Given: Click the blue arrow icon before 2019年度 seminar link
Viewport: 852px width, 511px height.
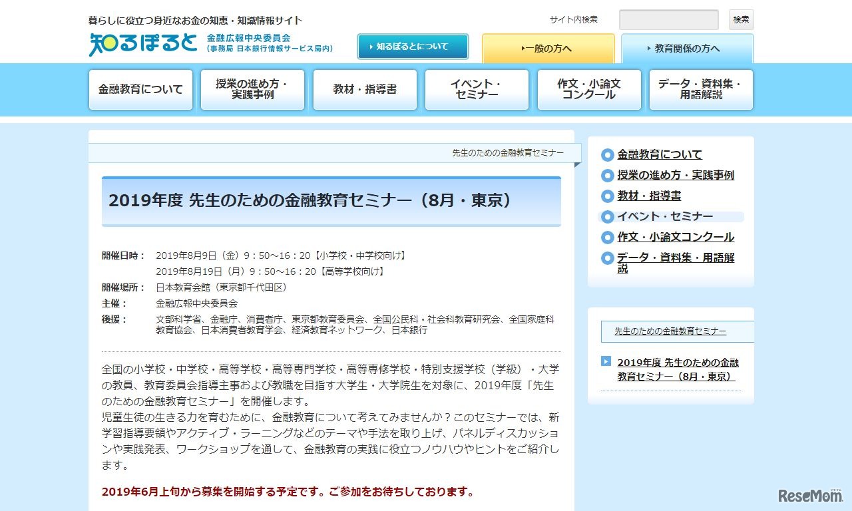Looking at the screenshot, I should [x=606, y=361].
